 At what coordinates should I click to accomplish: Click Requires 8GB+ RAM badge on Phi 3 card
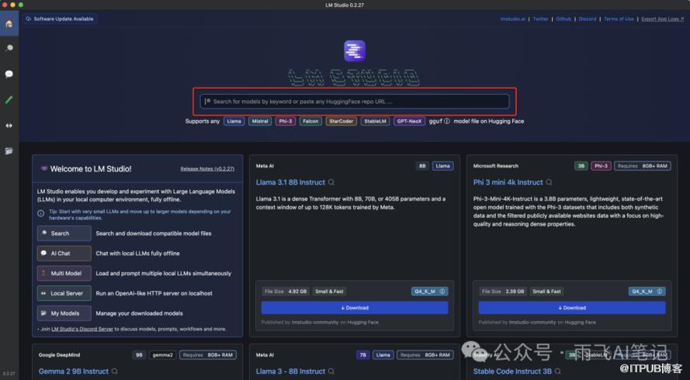643,166
